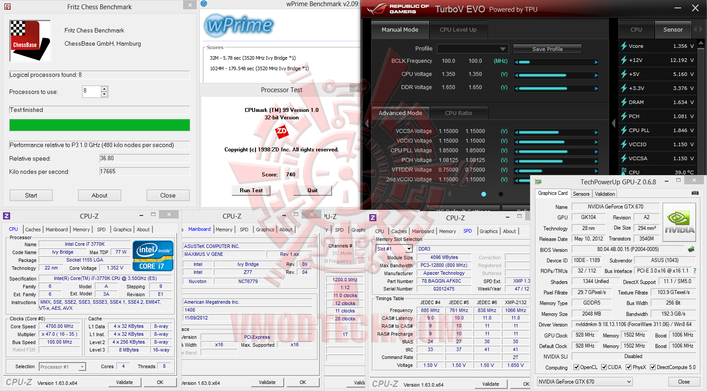Click the Bus Interface question mark icon
The width and height of the screenshot is (707, 391).
694,271
